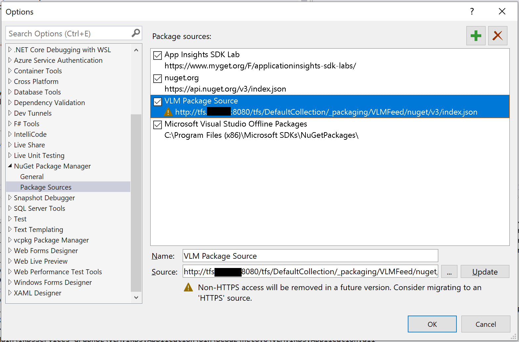Select XAML Designer category
The width and height of the screenshot is (519, 342).
37,293
